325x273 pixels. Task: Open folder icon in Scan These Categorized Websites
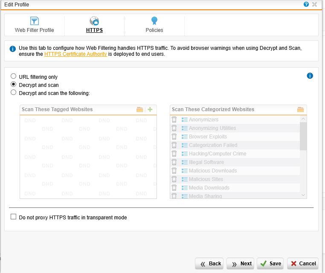(300, 109)
